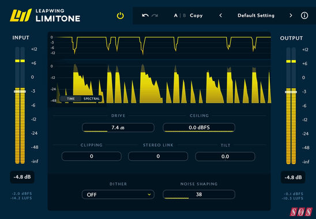Screen dimensions: 316x219
Task: Open the Dither OFF dropdown
Action: [x=118, y=195]
